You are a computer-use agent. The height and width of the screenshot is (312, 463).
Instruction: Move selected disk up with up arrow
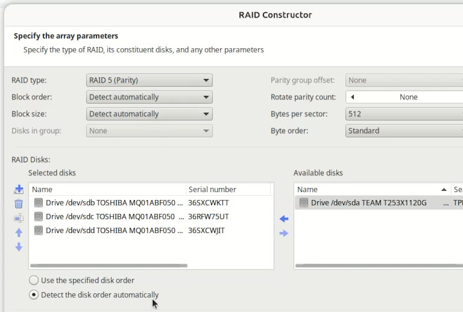point(19,232)
